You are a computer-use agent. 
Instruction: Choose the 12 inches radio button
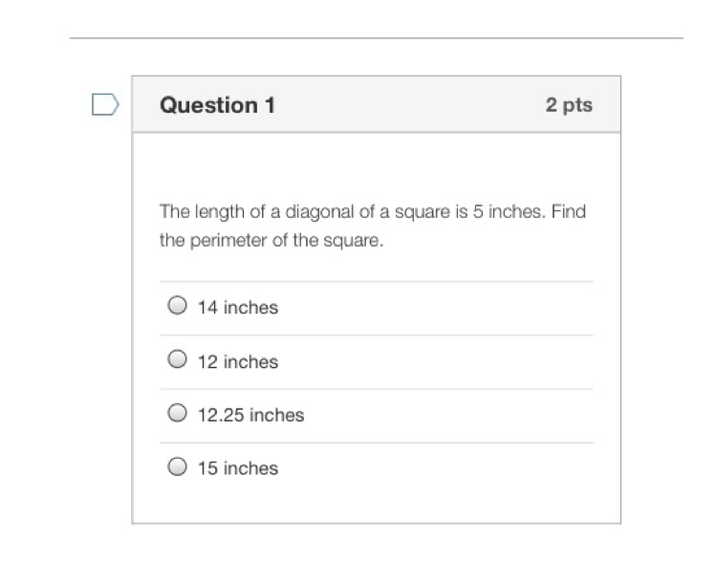(x=177, y=359)
